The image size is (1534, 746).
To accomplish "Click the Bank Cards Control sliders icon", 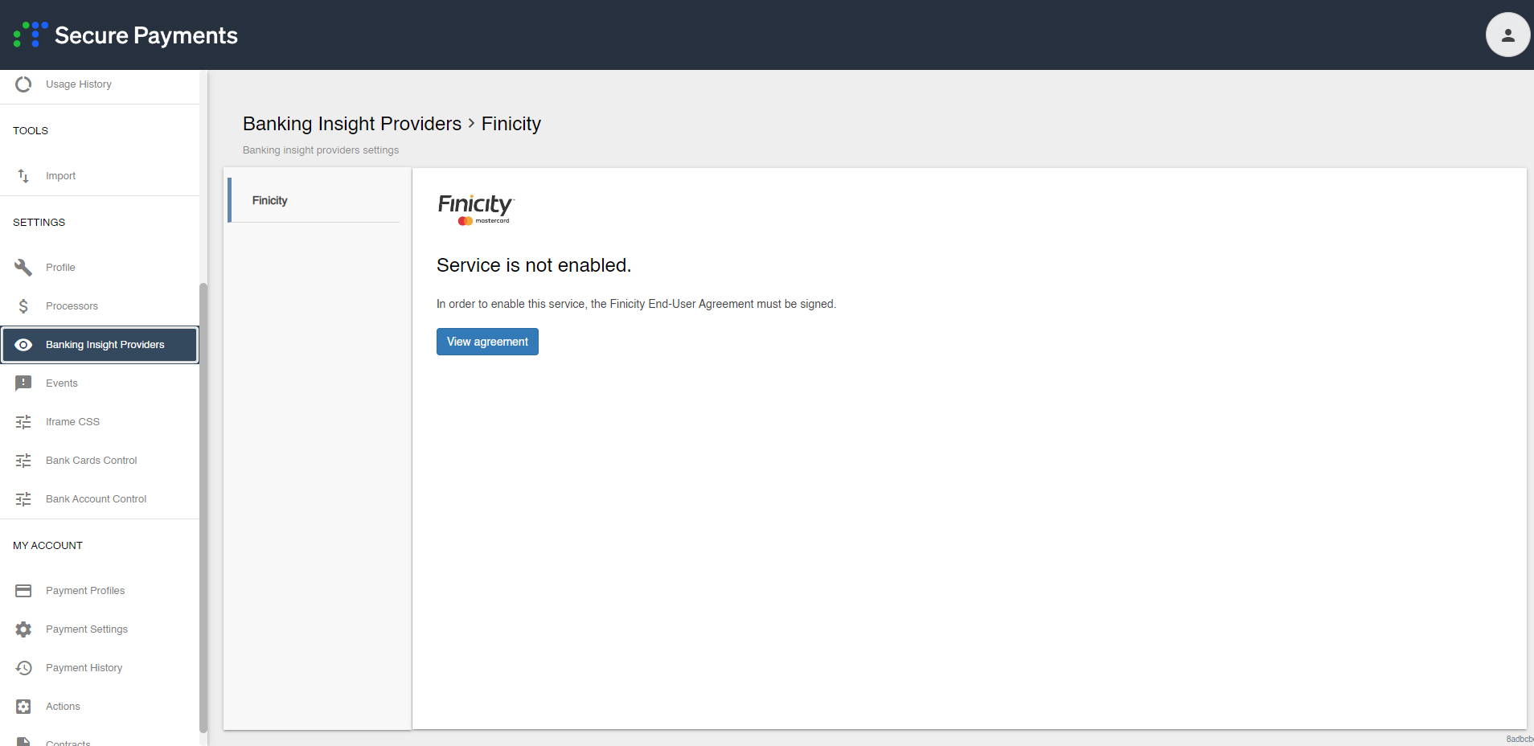I will [23, 461].
